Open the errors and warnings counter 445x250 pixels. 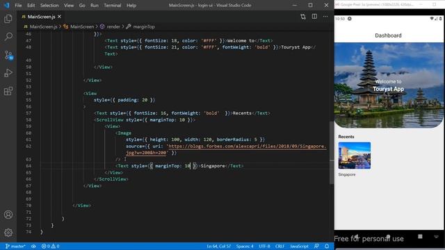tap(51, 247)
